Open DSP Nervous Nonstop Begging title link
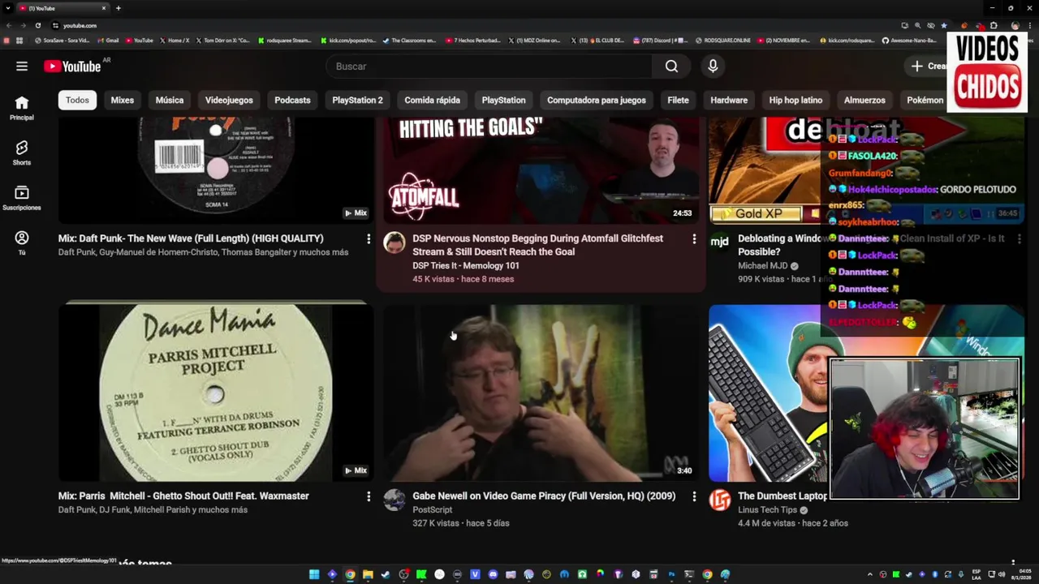The image size is (1039, 584). click(x=537, y=245)
